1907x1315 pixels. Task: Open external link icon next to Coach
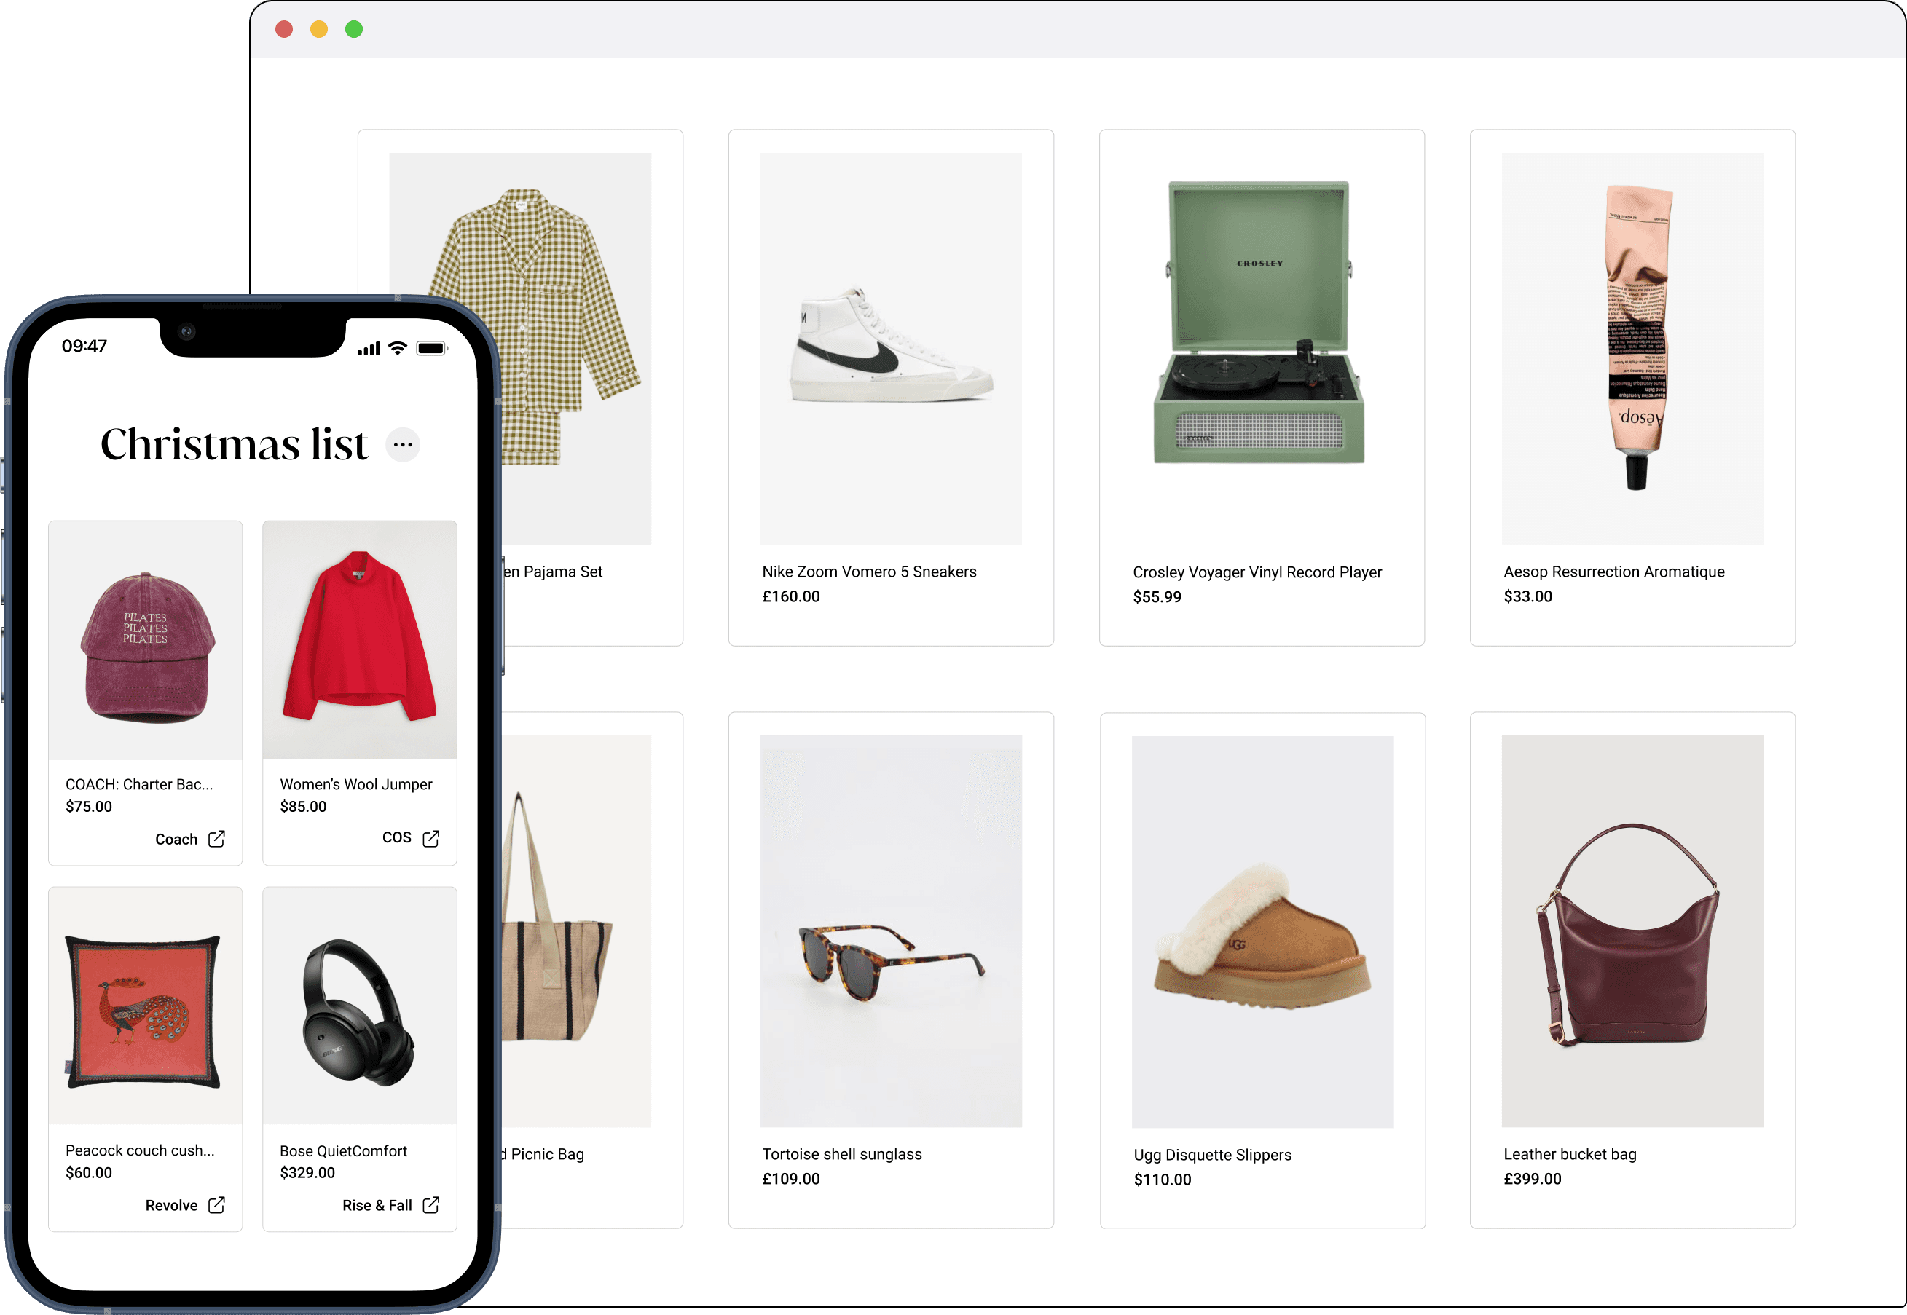tap(217, 839)
